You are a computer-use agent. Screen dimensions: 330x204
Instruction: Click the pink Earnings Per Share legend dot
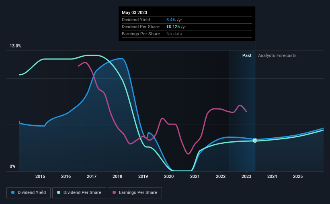tap(114, 192)
